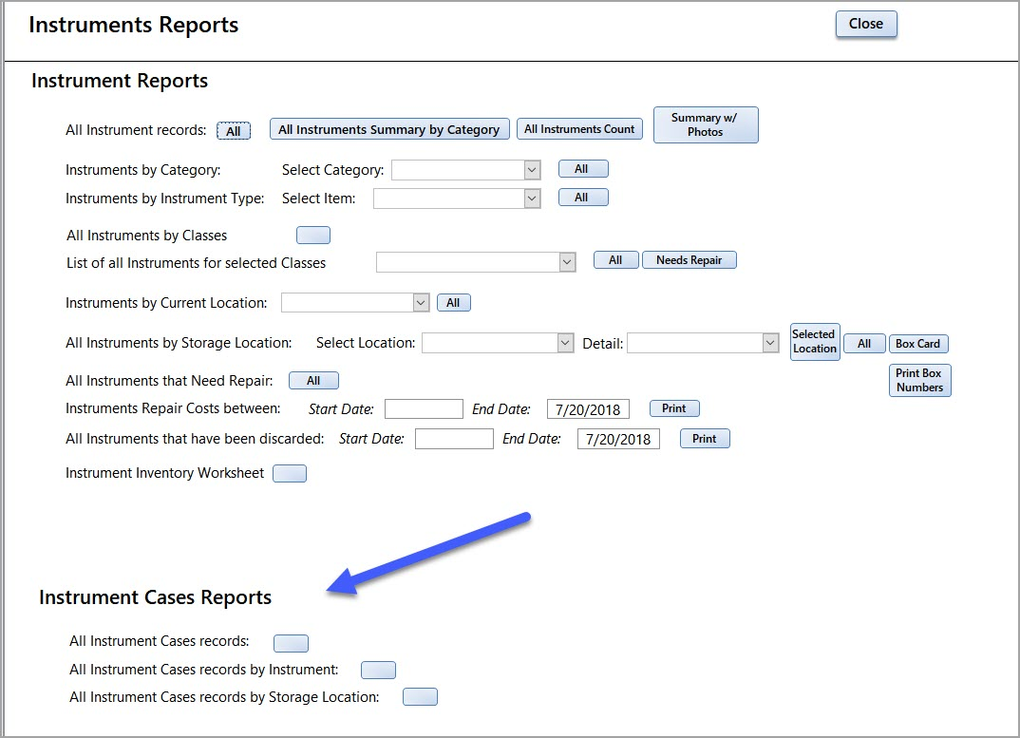The height and width of the screenshot is (738, 1020).
Task: Click the discarded instruments End Date field
Action: (x=618, y=440)
